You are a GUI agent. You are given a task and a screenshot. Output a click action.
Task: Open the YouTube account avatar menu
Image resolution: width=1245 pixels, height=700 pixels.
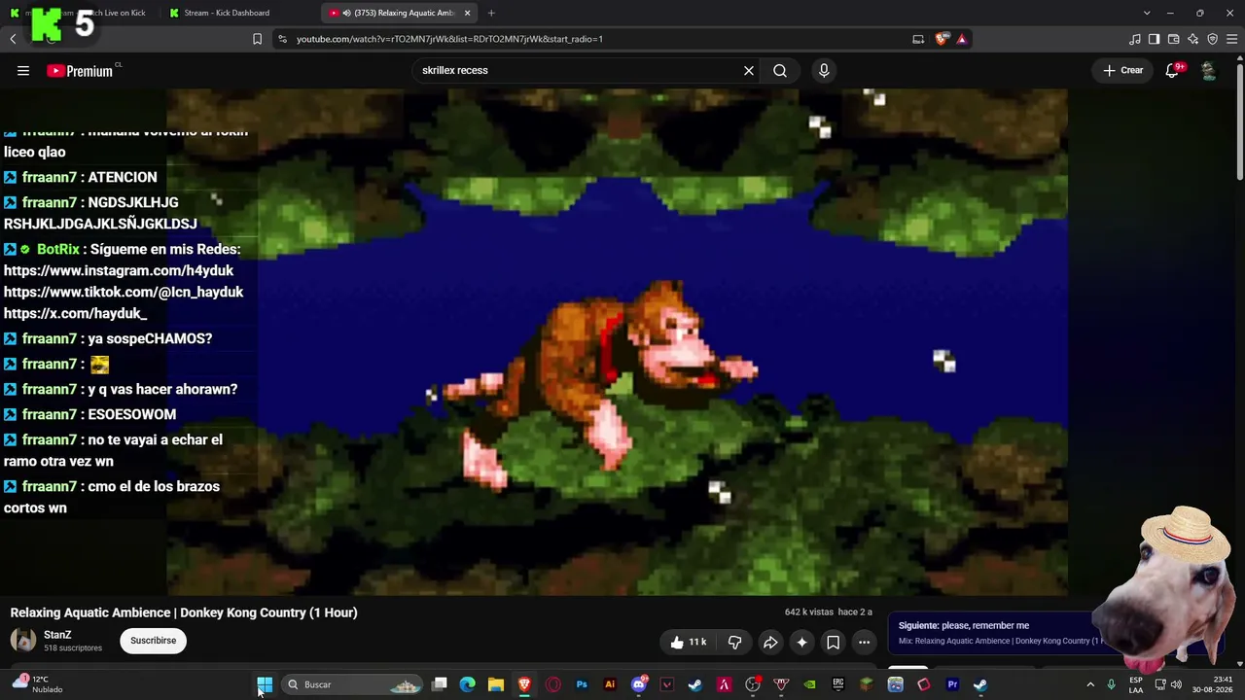[x=1208, y=70]
